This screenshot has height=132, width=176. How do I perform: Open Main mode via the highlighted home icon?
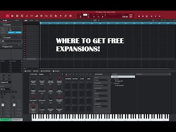[8, 16]
